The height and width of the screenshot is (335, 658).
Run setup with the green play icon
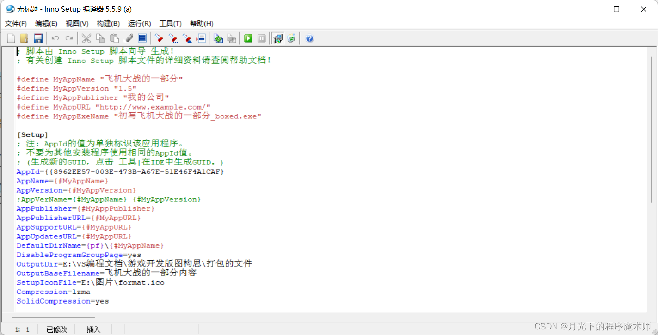click(x=249, y=38)
